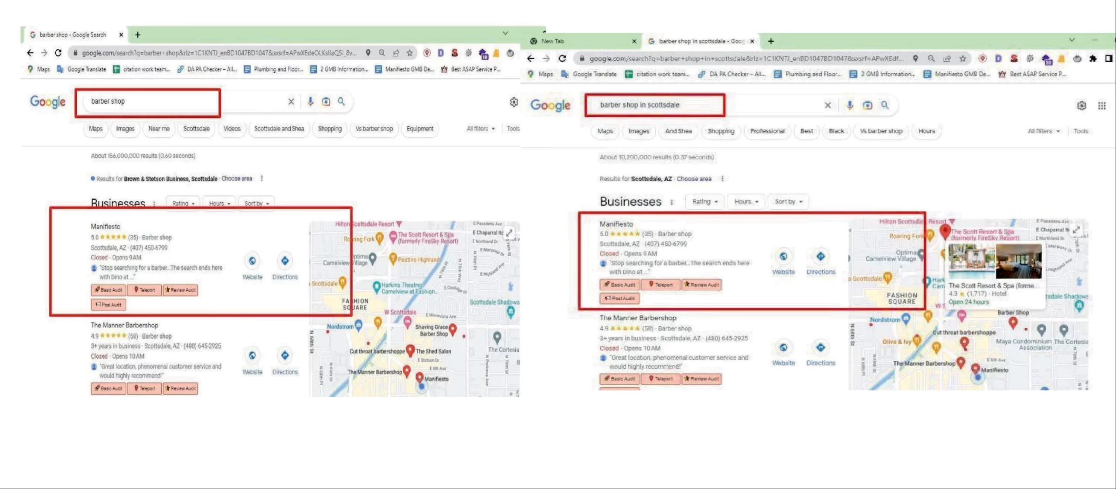Open Google apps grid in right window
1116x489 pixels.
[x=1102, y=105]
